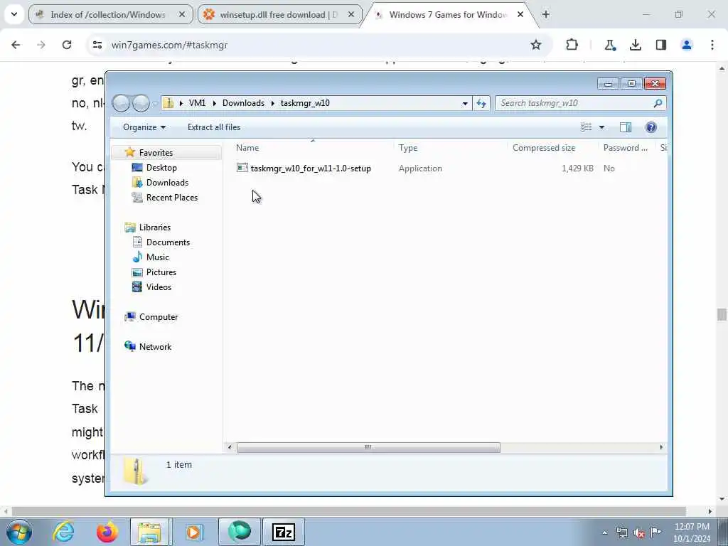This screenshot has height=546, width=728.
Task: Click Downloads in the breadcrumb path
Action: click(x=243, y=103)
